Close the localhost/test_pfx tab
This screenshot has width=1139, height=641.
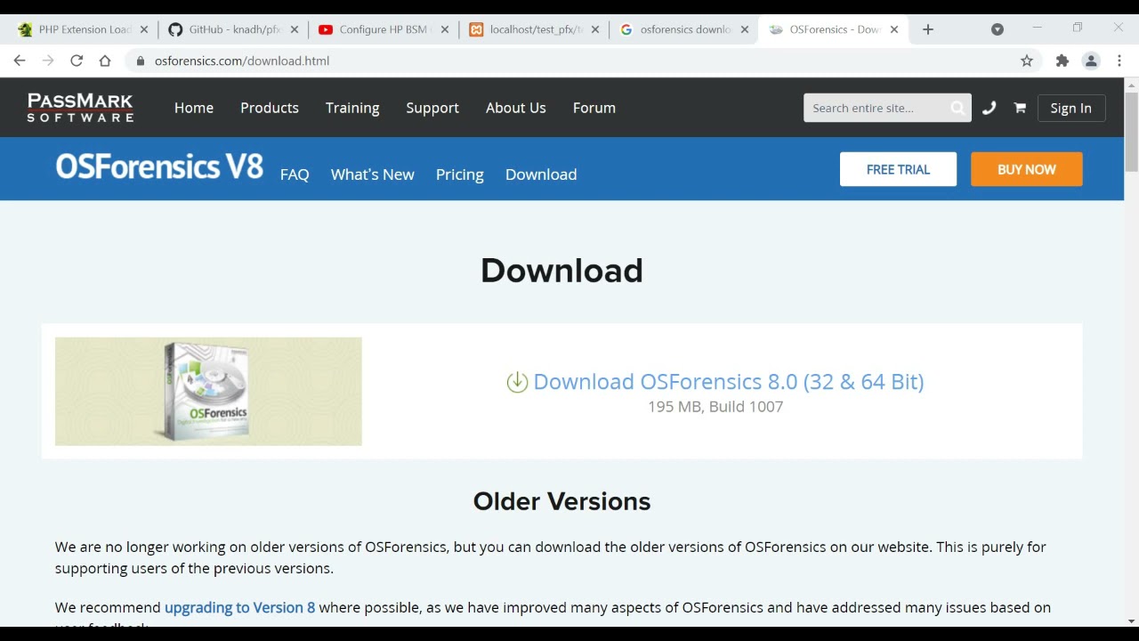click(595, 29)
